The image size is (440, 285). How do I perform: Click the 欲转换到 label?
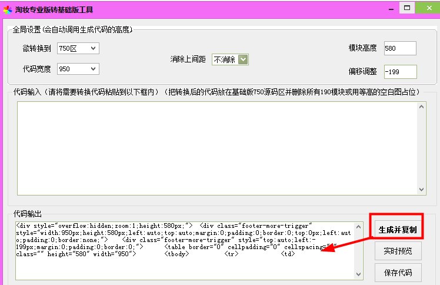click(x=36, y=48)
